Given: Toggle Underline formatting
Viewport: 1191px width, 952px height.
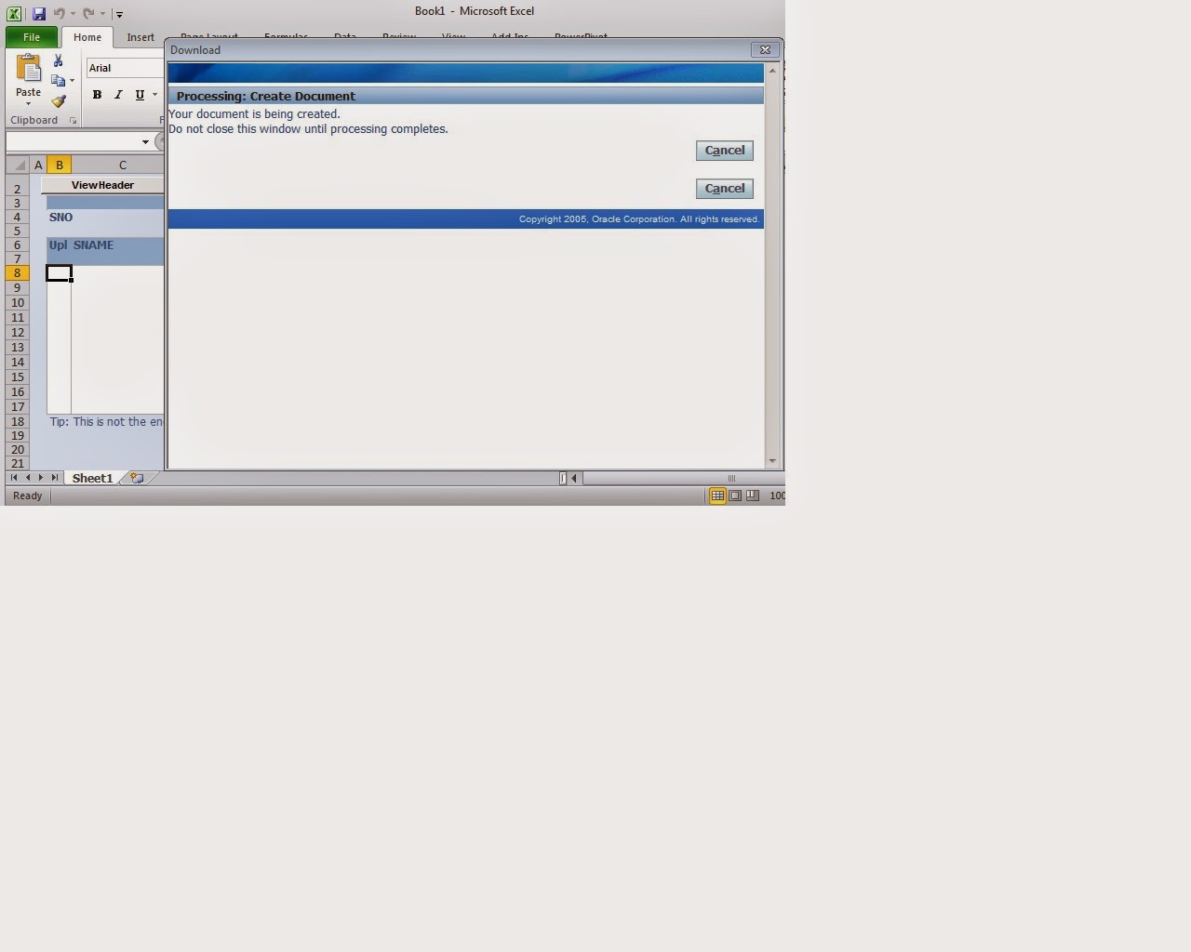Looking at the screenshot, I should (x=138, y=94).
